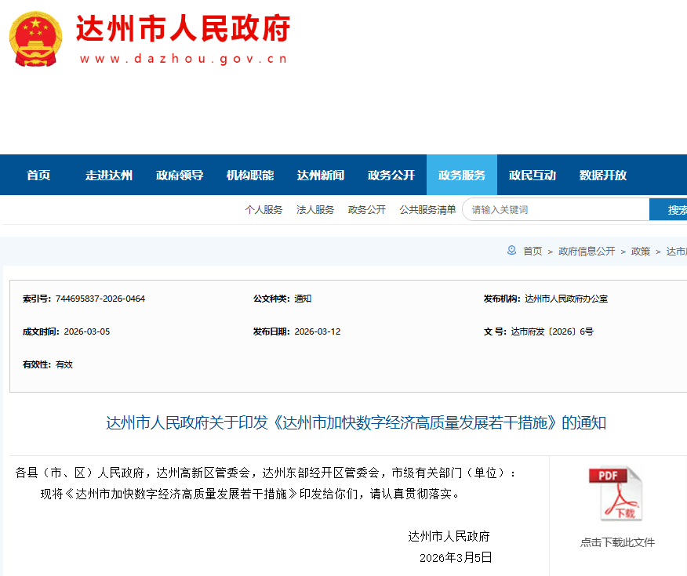Click the national emblem logo icon

pos(35,39)
